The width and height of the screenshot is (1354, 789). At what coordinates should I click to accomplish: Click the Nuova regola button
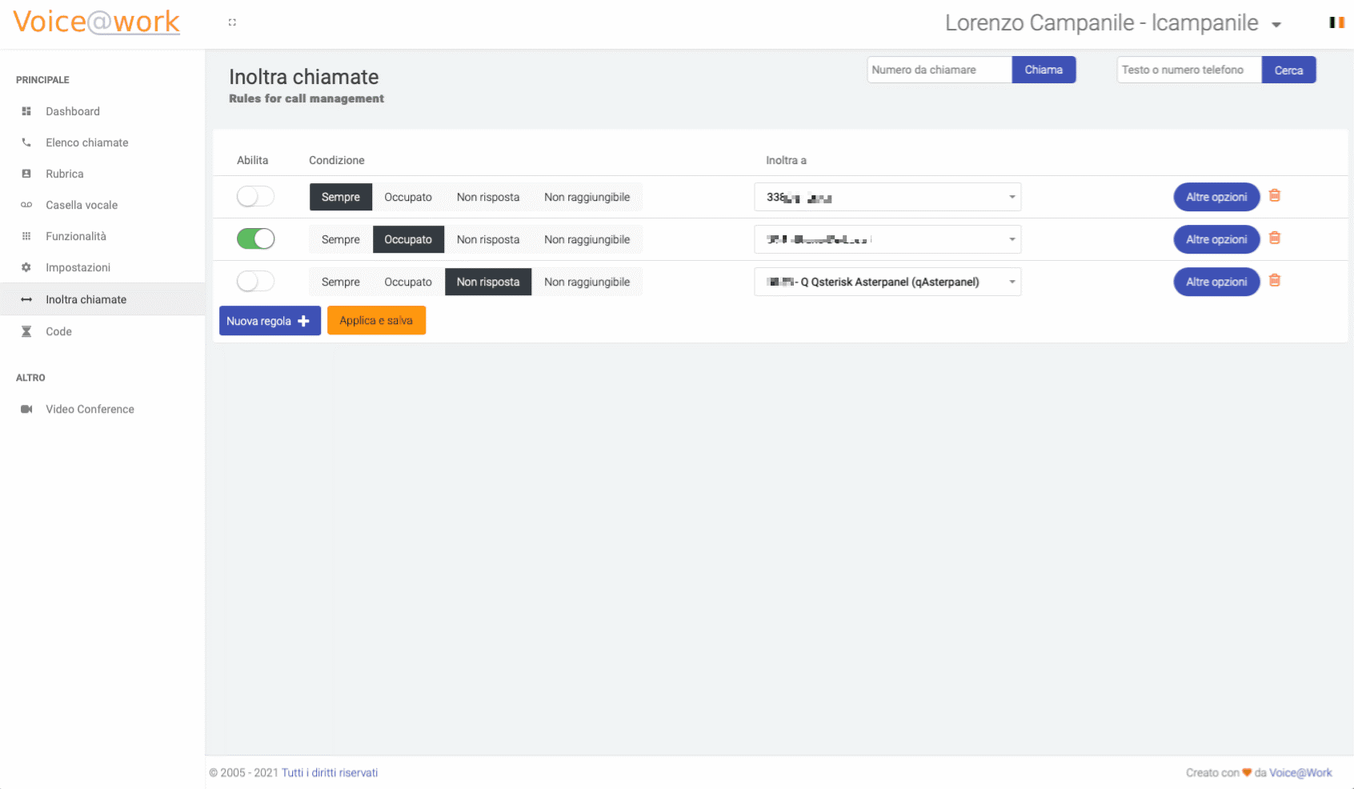click(x=270, y=321)
